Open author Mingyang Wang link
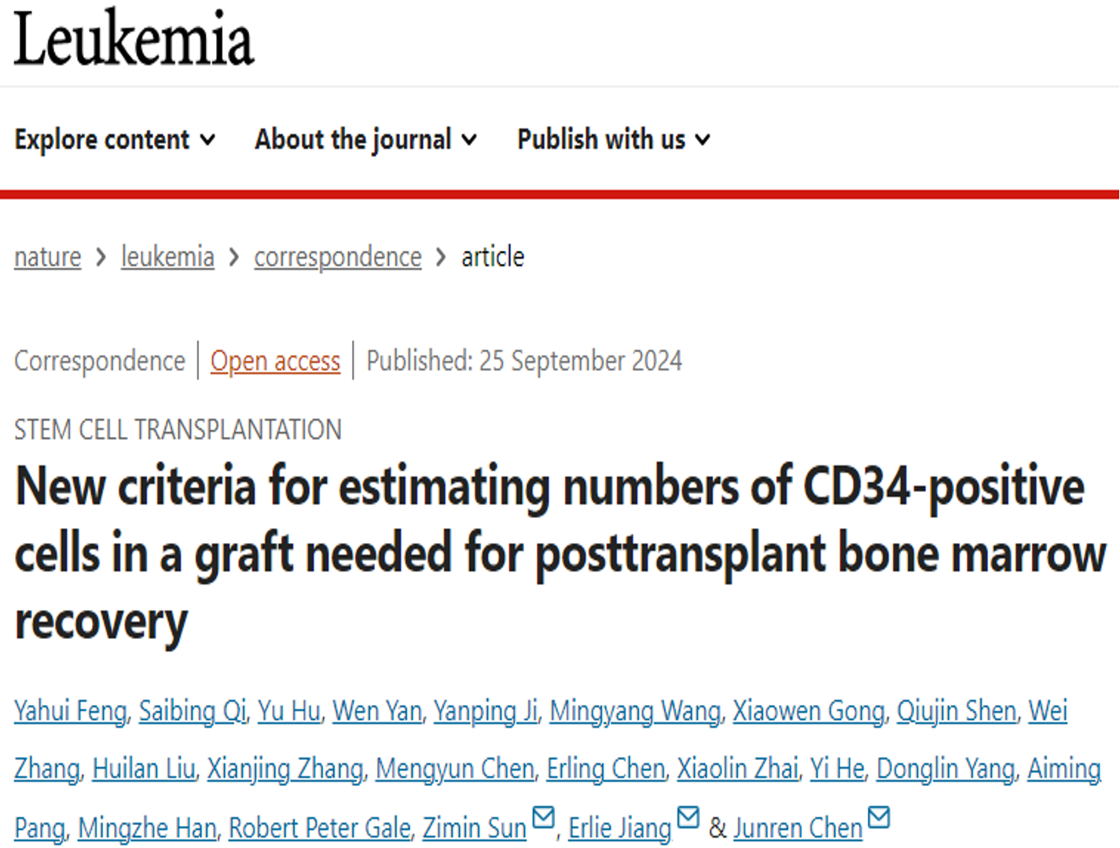The width and height of the screenshot is (1120, 848). point(635,711)
